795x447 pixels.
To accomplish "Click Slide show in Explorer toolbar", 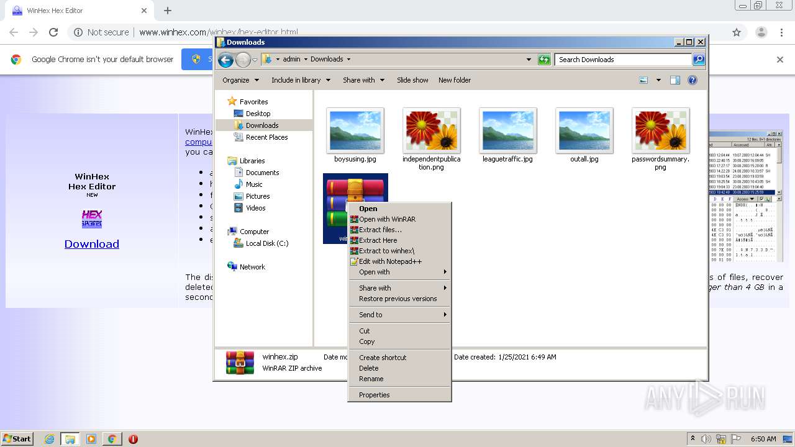I will pyautogui.click(x=412, y=80).
